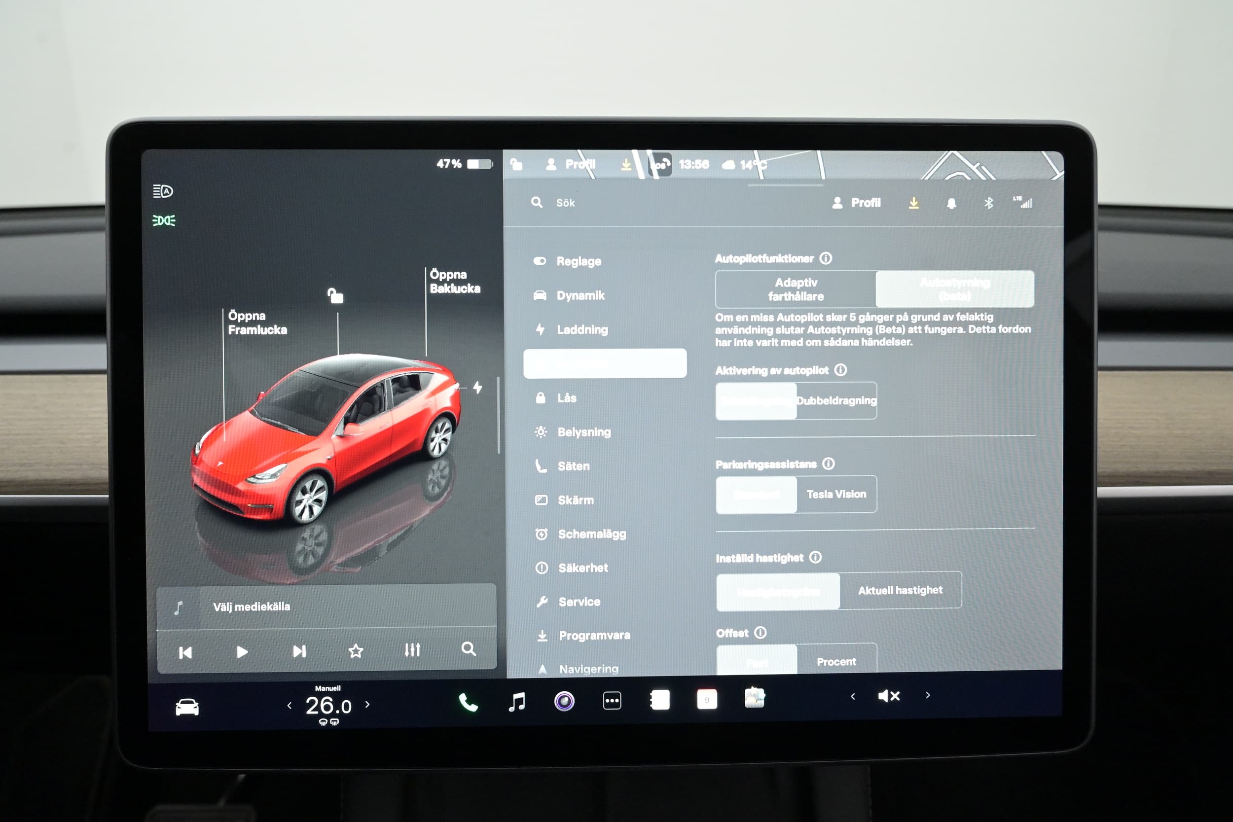Increase temperature with right chevron
The image size is (1233, 822).
[367, 705]
